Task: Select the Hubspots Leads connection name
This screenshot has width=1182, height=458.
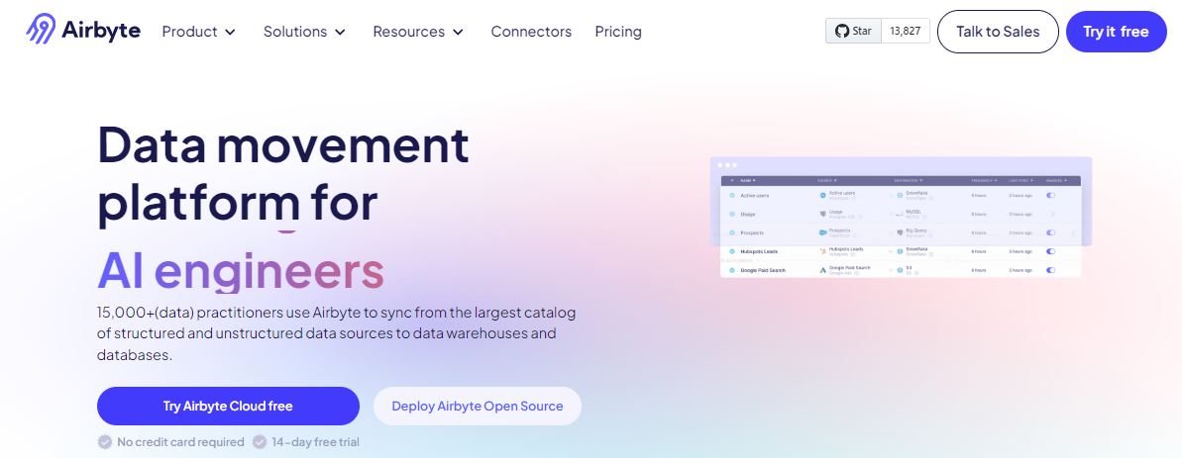Action: tap(759, 251)
